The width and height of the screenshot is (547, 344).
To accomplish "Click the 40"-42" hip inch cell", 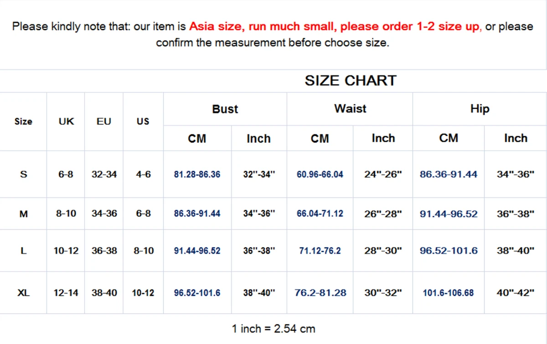I will pos(515,293).
